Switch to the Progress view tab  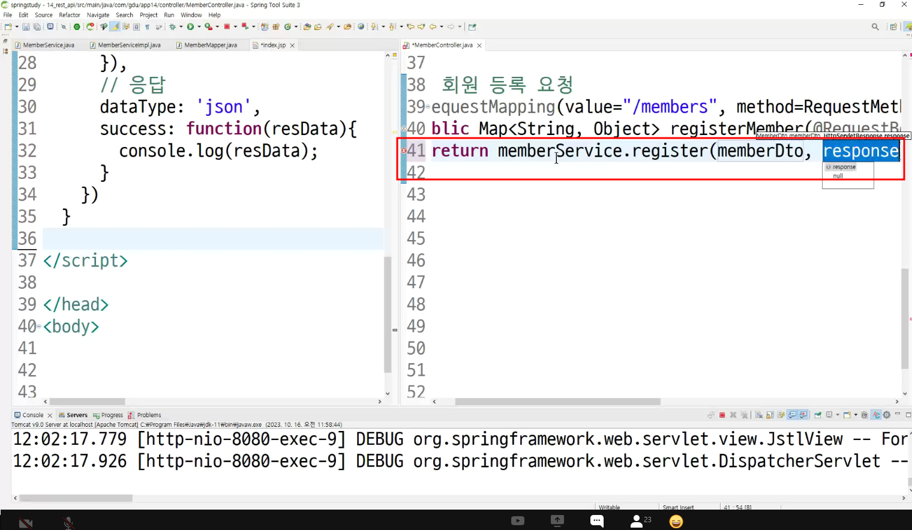pyautogui.click(x=108, y=415)
